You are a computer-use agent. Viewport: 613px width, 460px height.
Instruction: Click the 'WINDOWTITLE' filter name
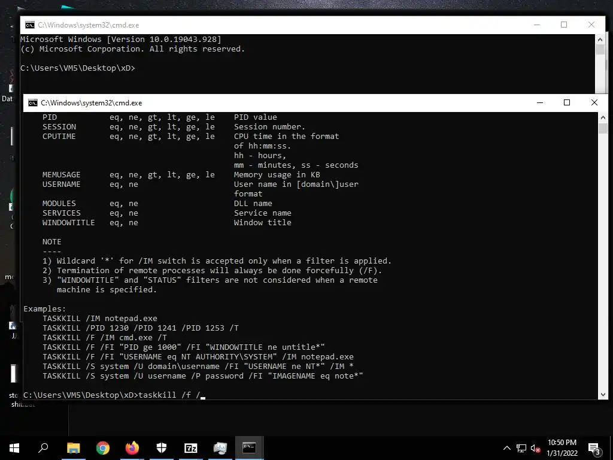(x=68, y=223)
